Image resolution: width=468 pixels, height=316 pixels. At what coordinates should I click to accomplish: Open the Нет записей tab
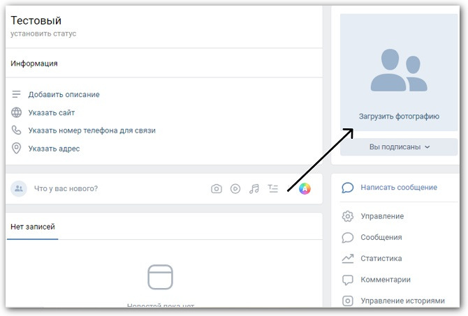pos(32,227)
